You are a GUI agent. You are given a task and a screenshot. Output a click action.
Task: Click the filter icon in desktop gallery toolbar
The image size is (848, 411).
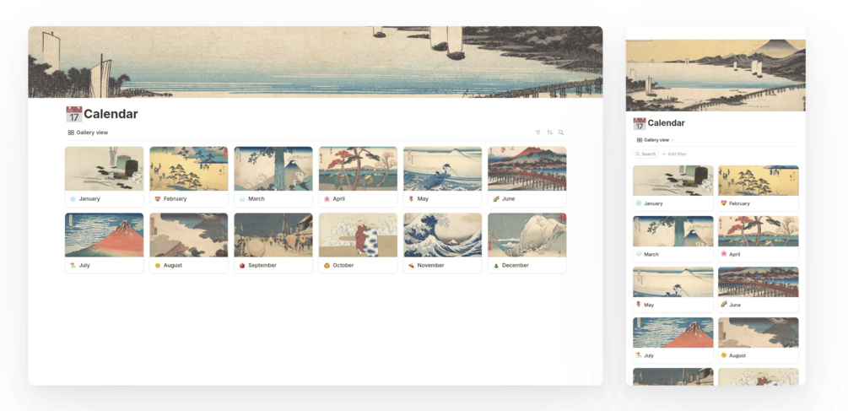click(x=537, y=132)
